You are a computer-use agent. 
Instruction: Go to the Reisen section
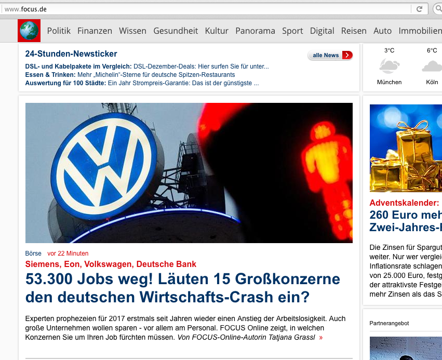tap(354, 31)
